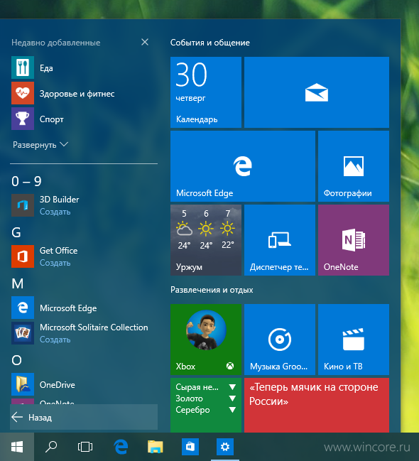The width and height of the screenshot is (419, 461).
Task: Open Settings gear on taskbar
Action: (x=225, y=447)
